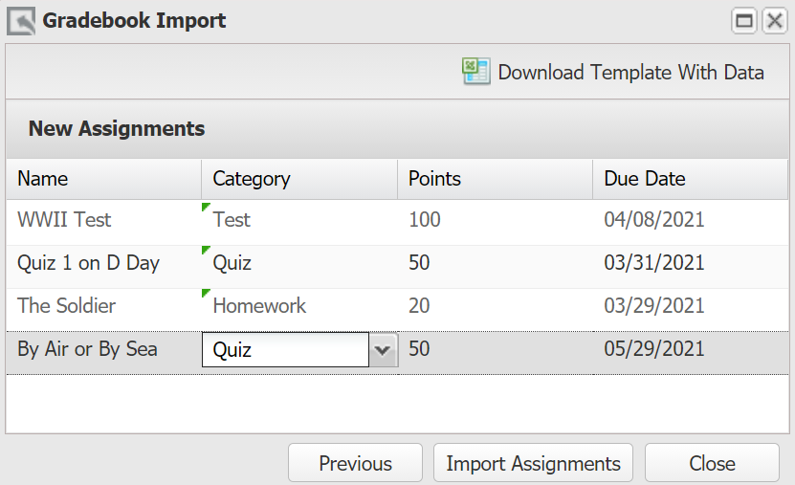Image resolution: width=795 pixels, height=485 pixels.
Task: Edit Test category cell for WWII Test
Action: (299, 220)
